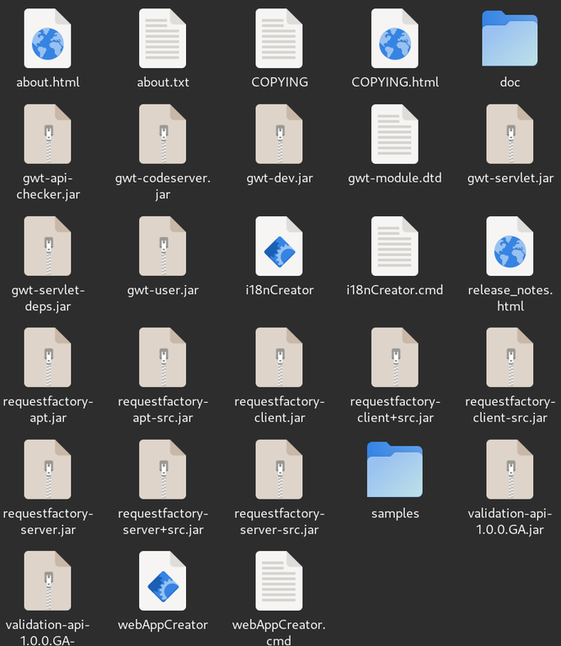Select the requestfactory-client.jar archive icon
Image resolution: width=561 pixels, height=646 pixels.
(279, 357)
